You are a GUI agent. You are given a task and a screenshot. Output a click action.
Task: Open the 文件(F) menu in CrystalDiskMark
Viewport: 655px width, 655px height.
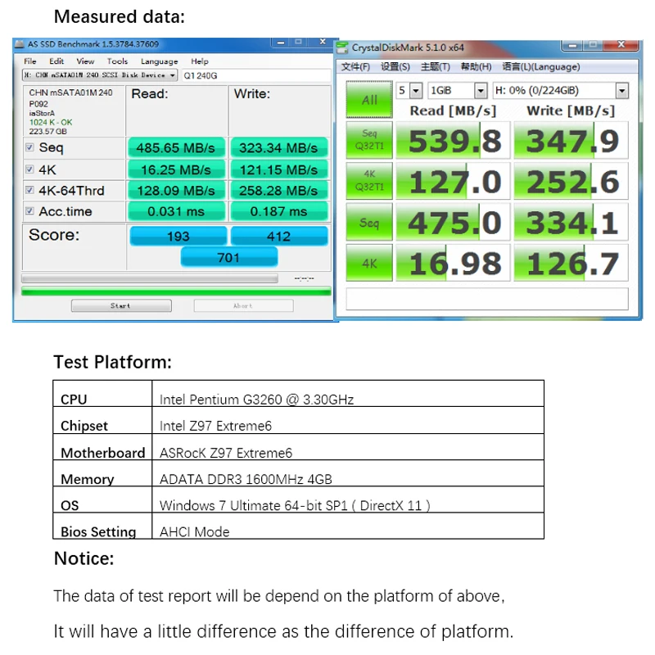[355, 67]
